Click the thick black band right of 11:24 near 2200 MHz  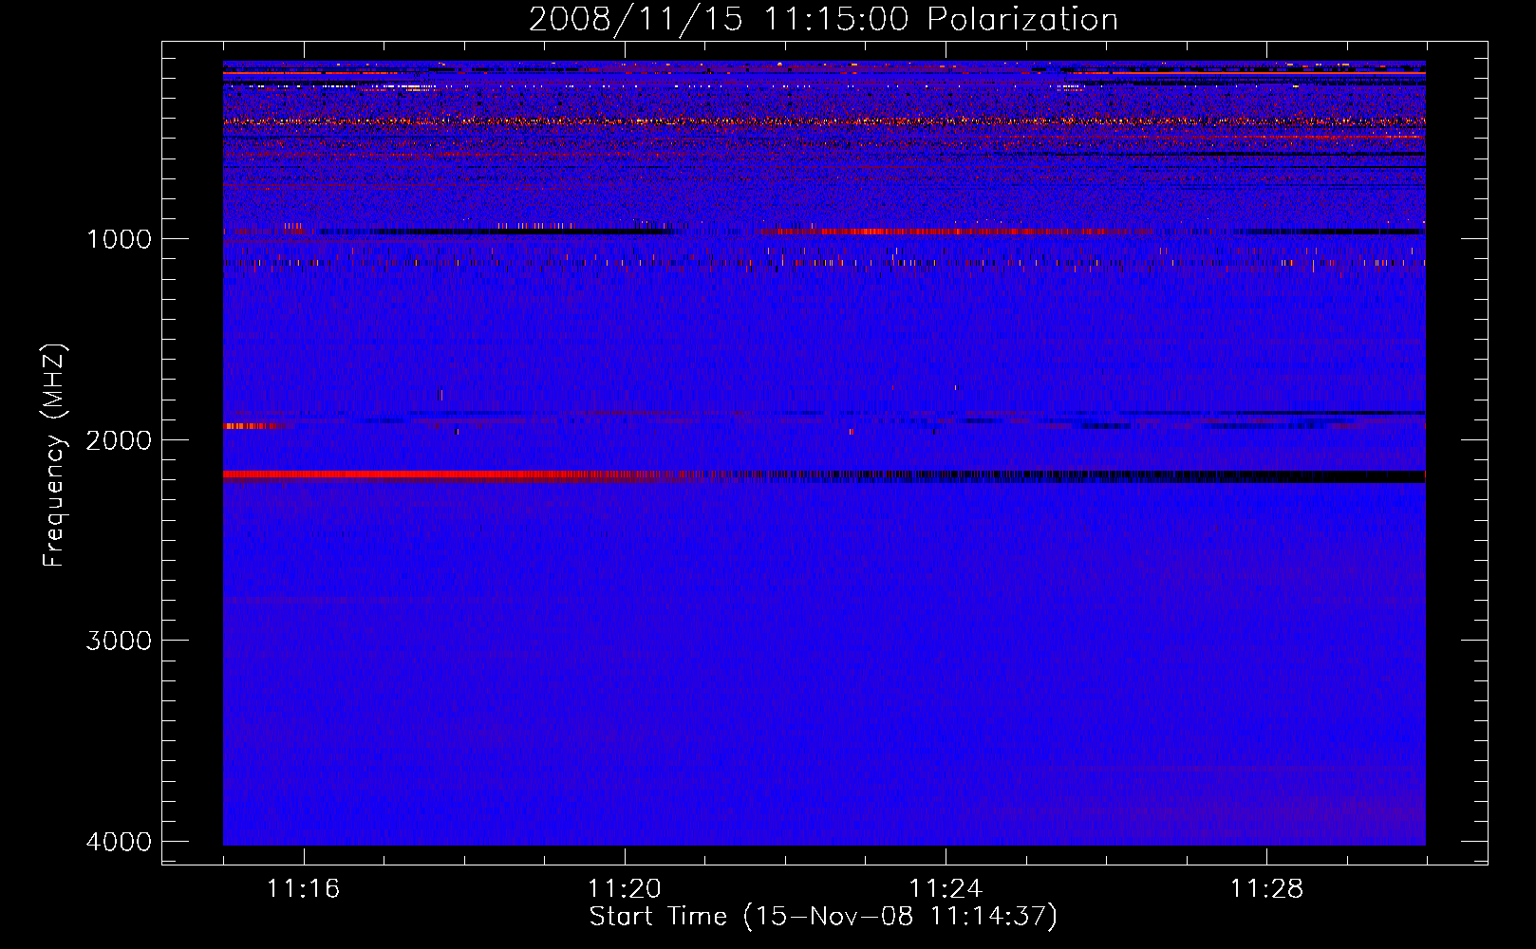1187,476
